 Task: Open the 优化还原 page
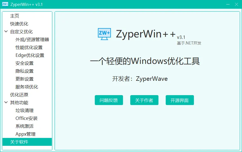19,95
